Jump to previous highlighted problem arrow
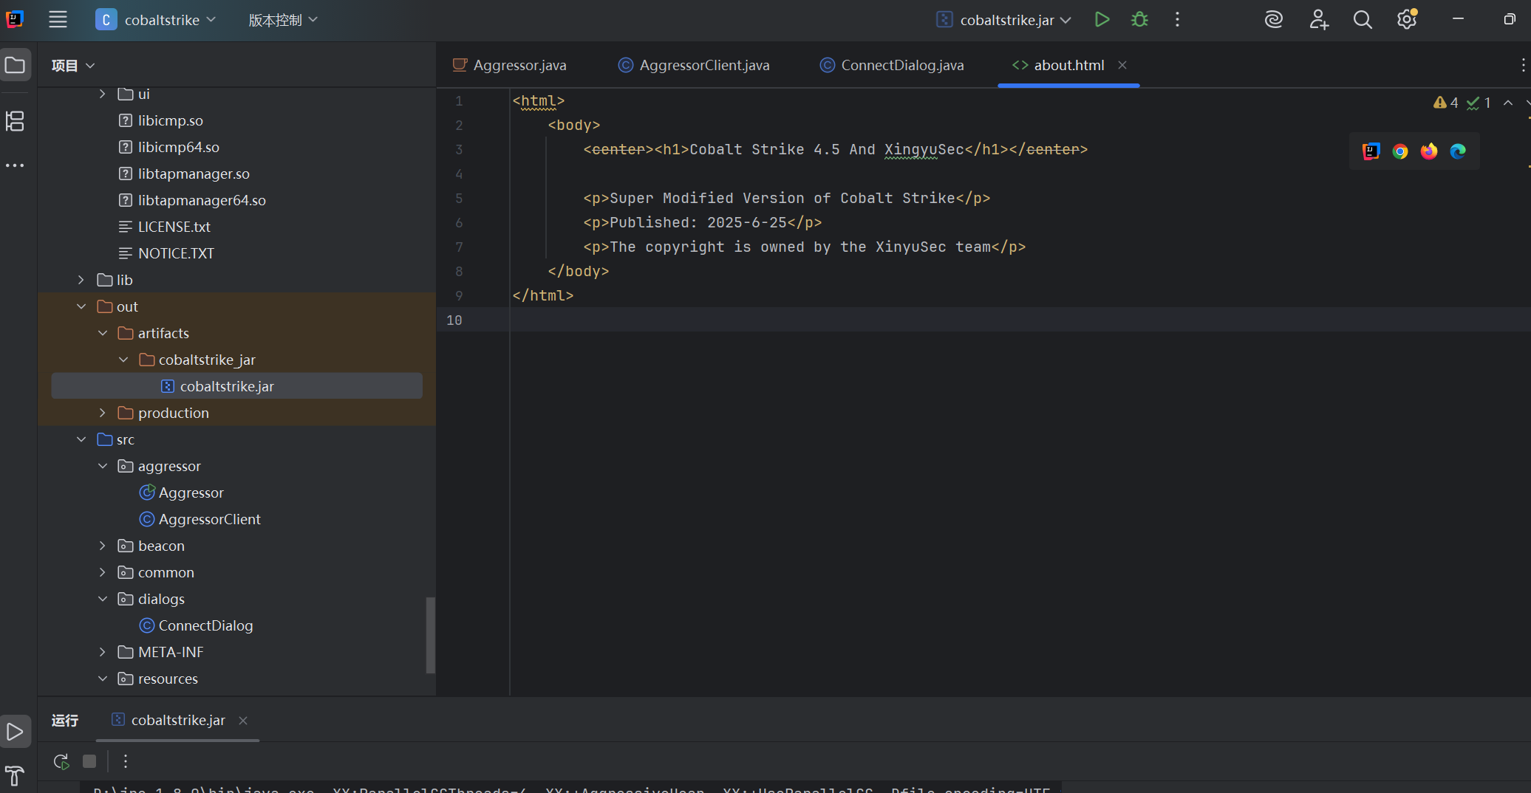 click(1508, 103)
